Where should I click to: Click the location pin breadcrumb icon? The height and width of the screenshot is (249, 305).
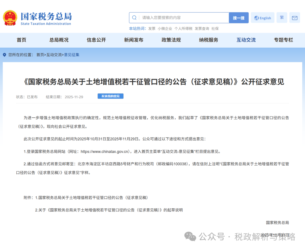tap(5, 55)
